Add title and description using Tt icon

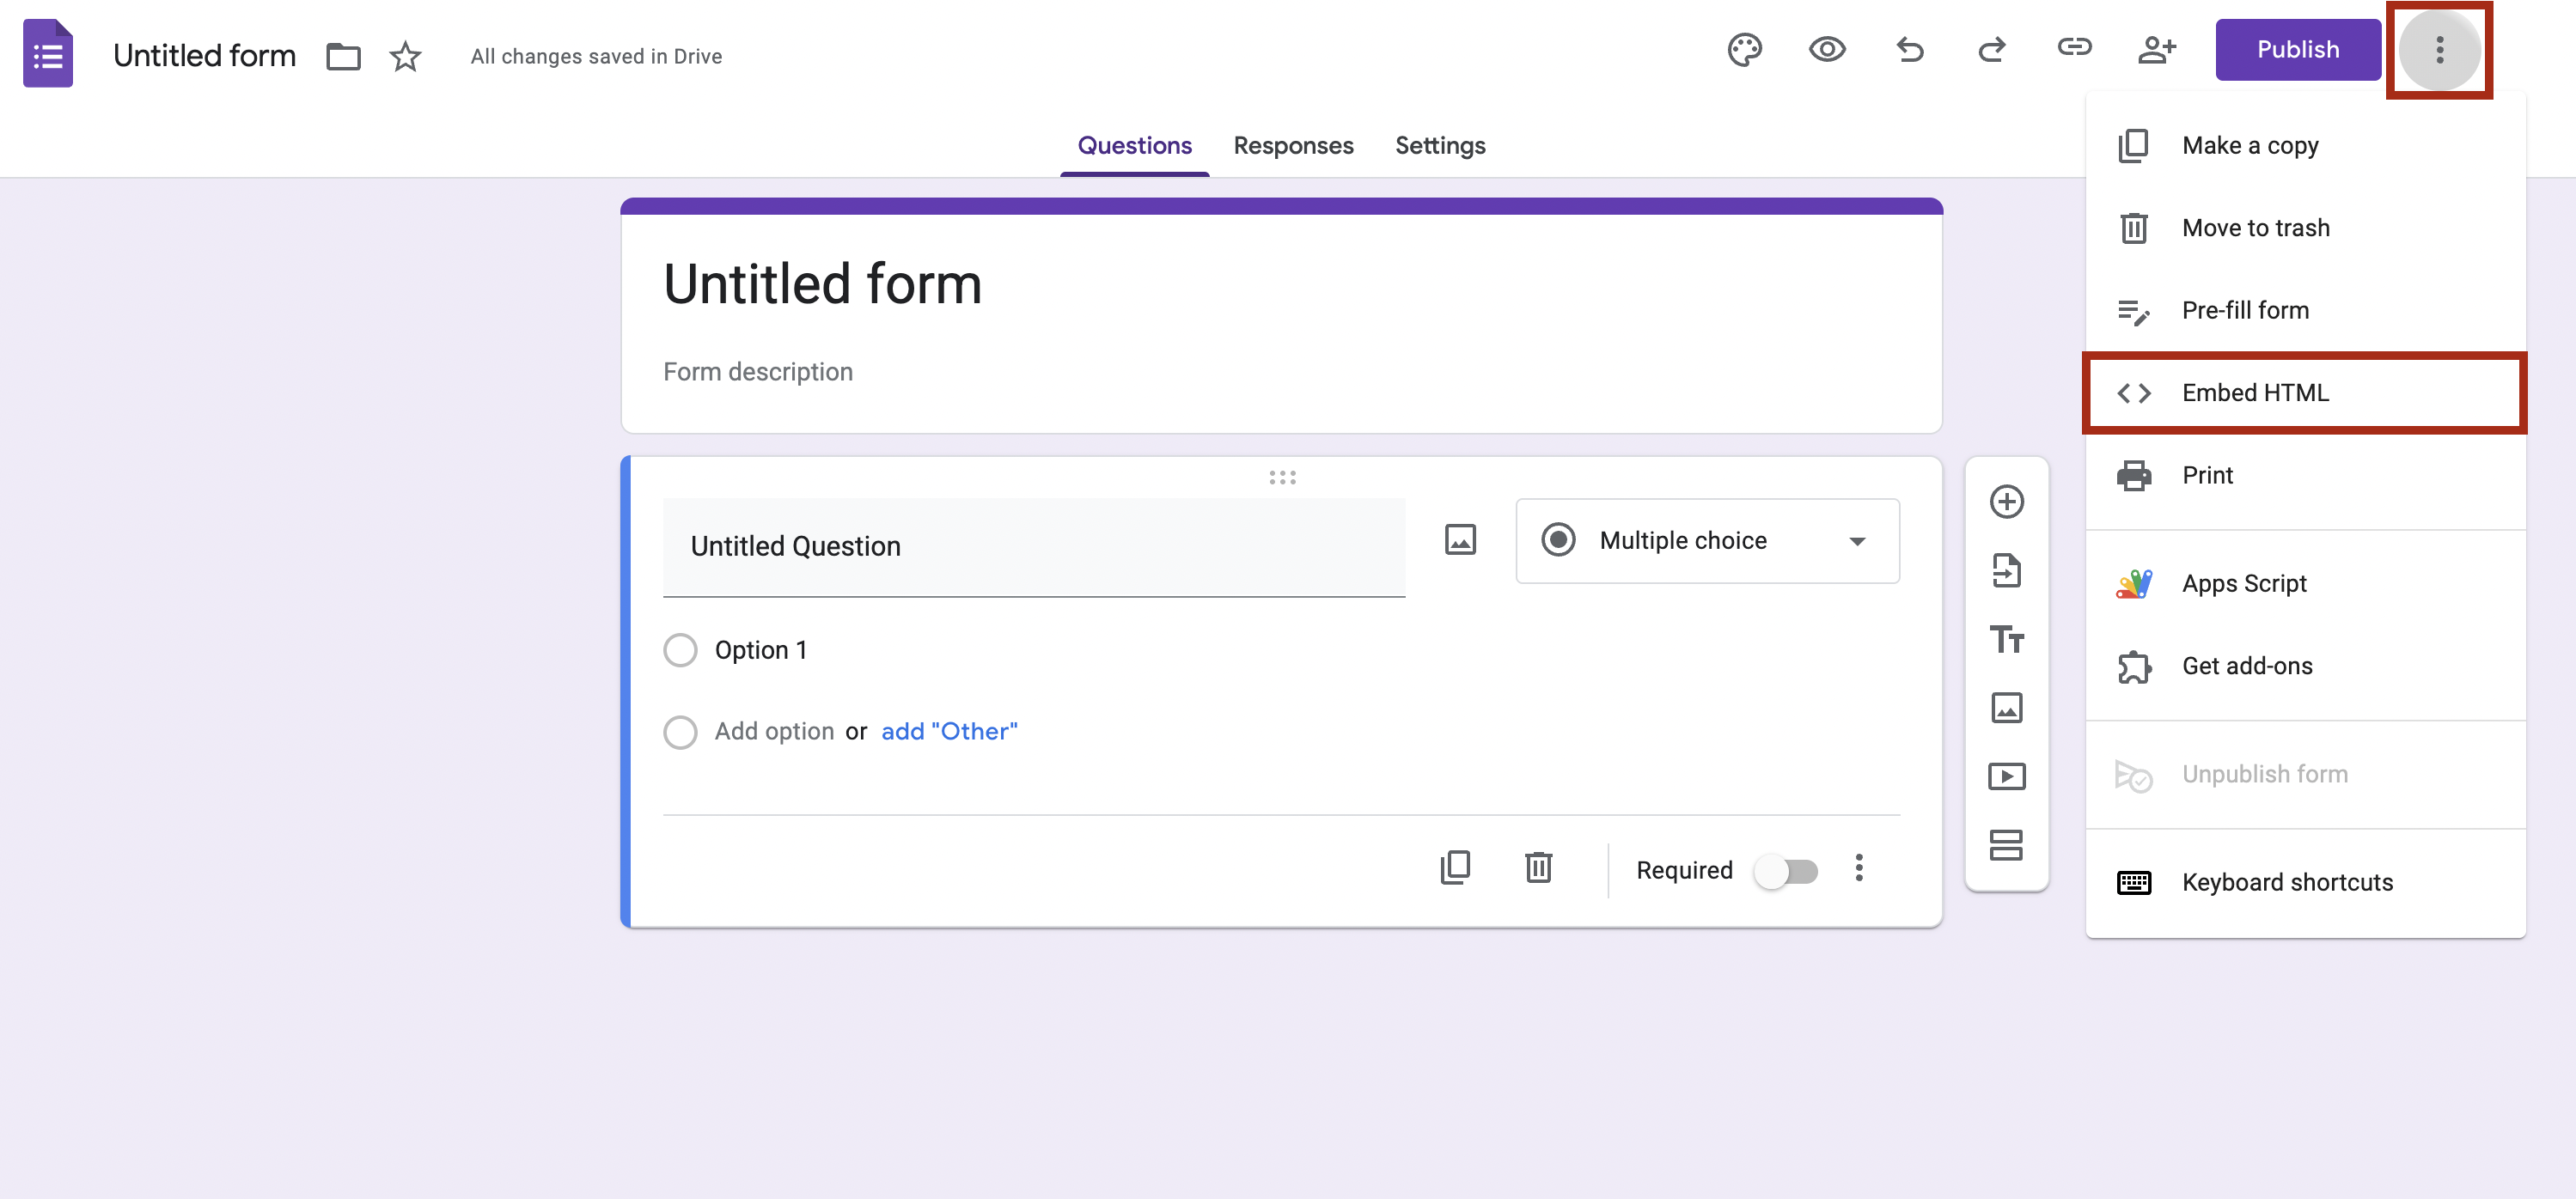(x=2007, y=639)
